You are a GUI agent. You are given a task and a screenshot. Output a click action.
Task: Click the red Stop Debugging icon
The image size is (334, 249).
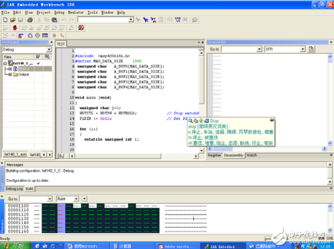[x=81, y=28]
